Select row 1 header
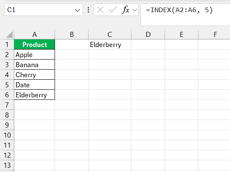Screen dimensions: 230x172 click(7, 44)
